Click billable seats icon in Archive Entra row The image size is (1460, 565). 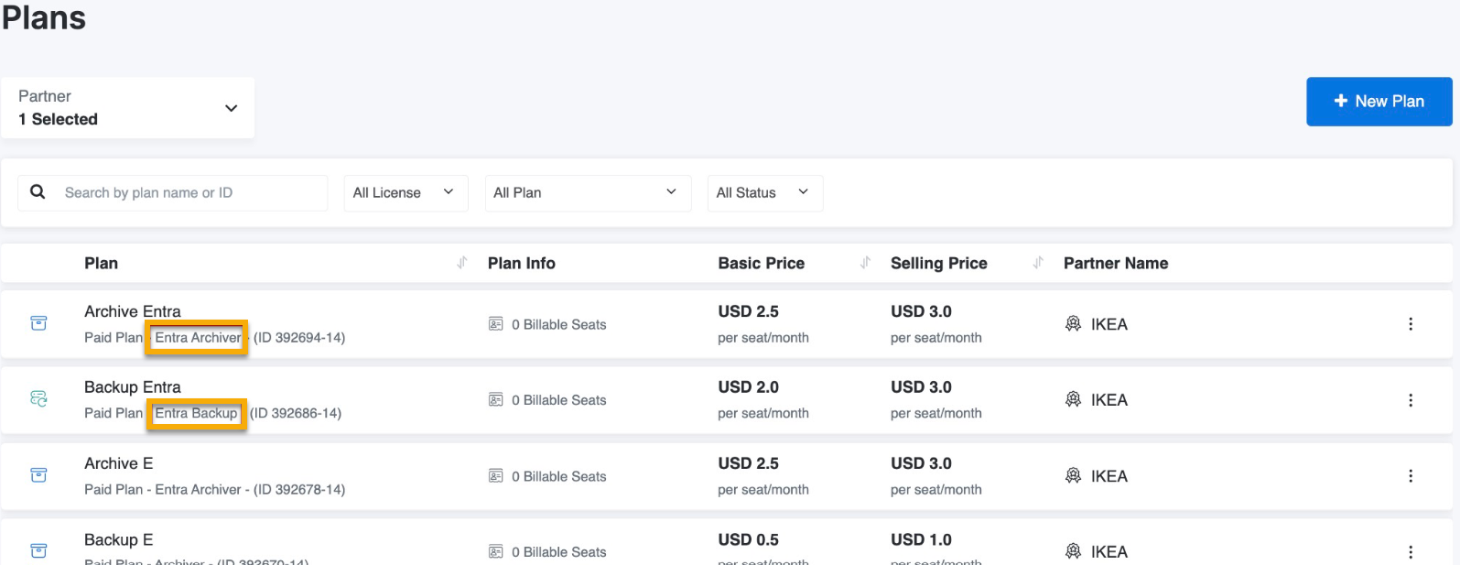(x=496, y=324)
